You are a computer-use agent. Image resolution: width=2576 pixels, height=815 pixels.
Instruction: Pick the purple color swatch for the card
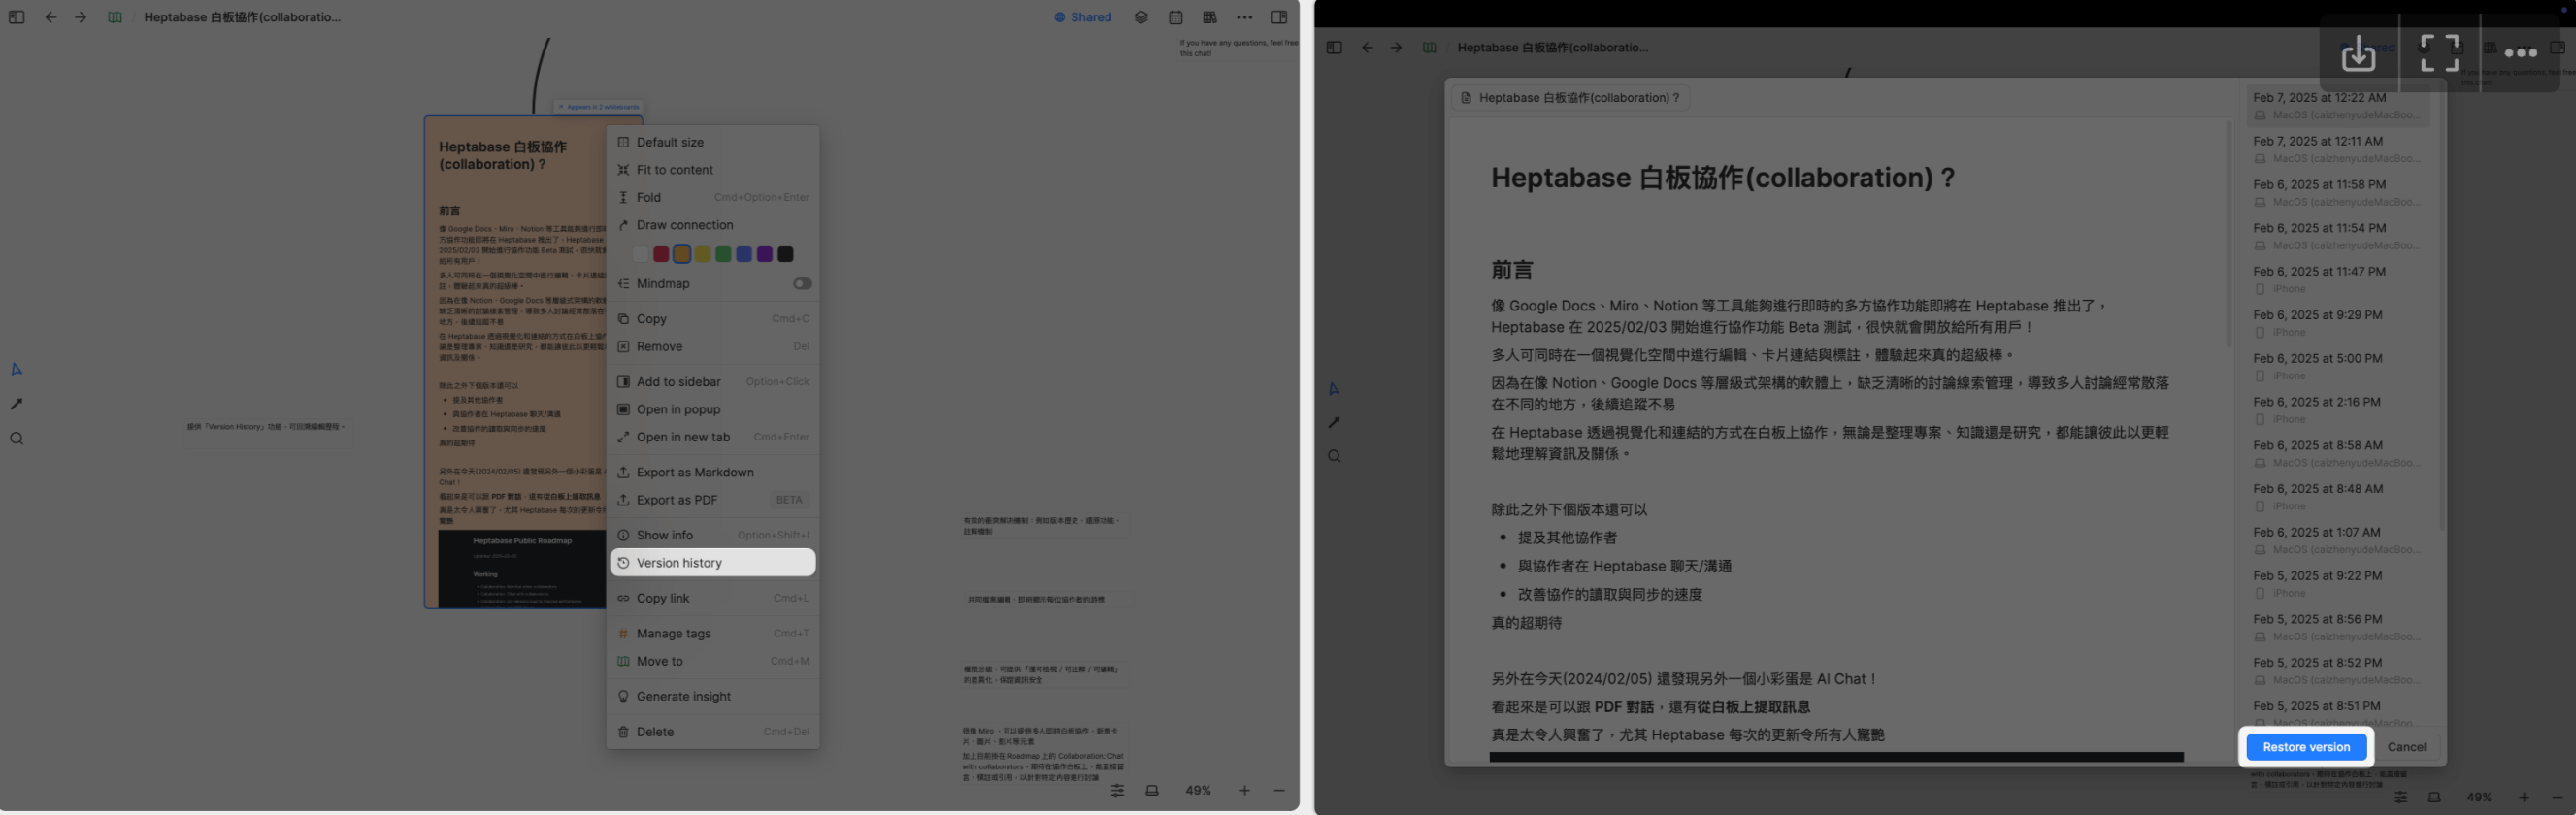pyautogui.click(x=765, y=254)
